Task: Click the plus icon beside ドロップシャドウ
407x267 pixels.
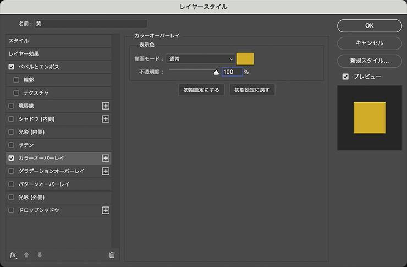Action: tap(106, 210)
